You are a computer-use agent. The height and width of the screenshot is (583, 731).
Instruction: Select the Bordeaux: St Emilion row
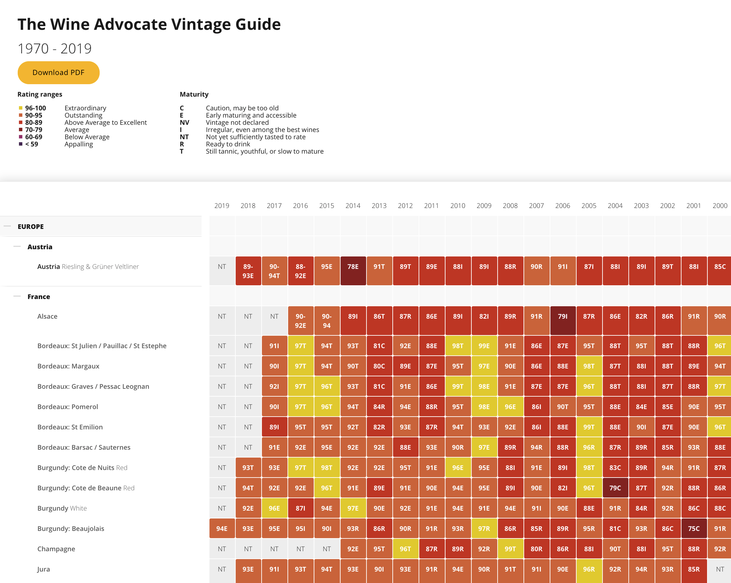pyautogui.click(x=70, y=427)
